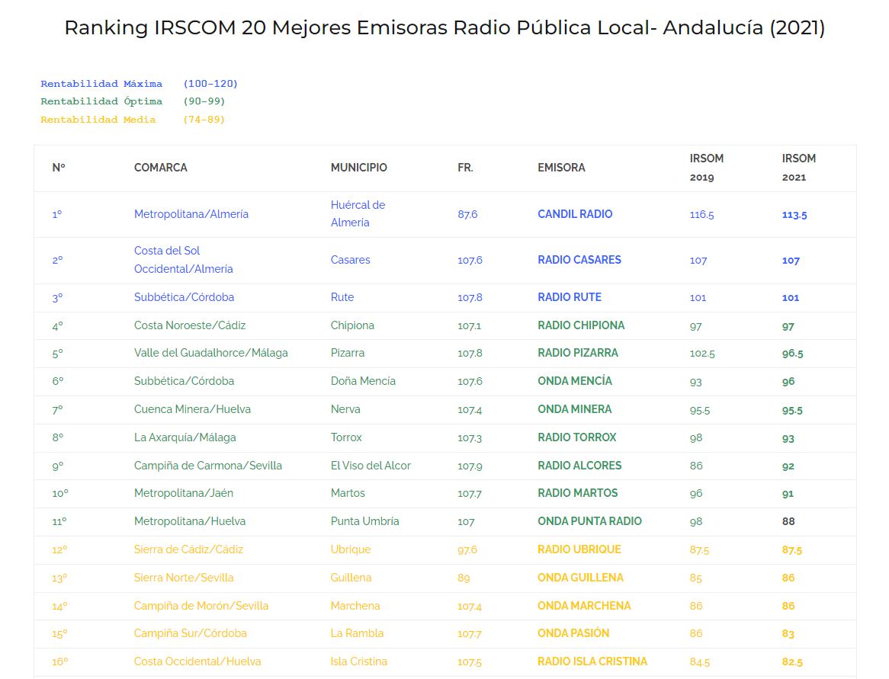Viewport: 889px width, 679px height.
Task: Select the EMISORA column header
Action: point(561,168)
